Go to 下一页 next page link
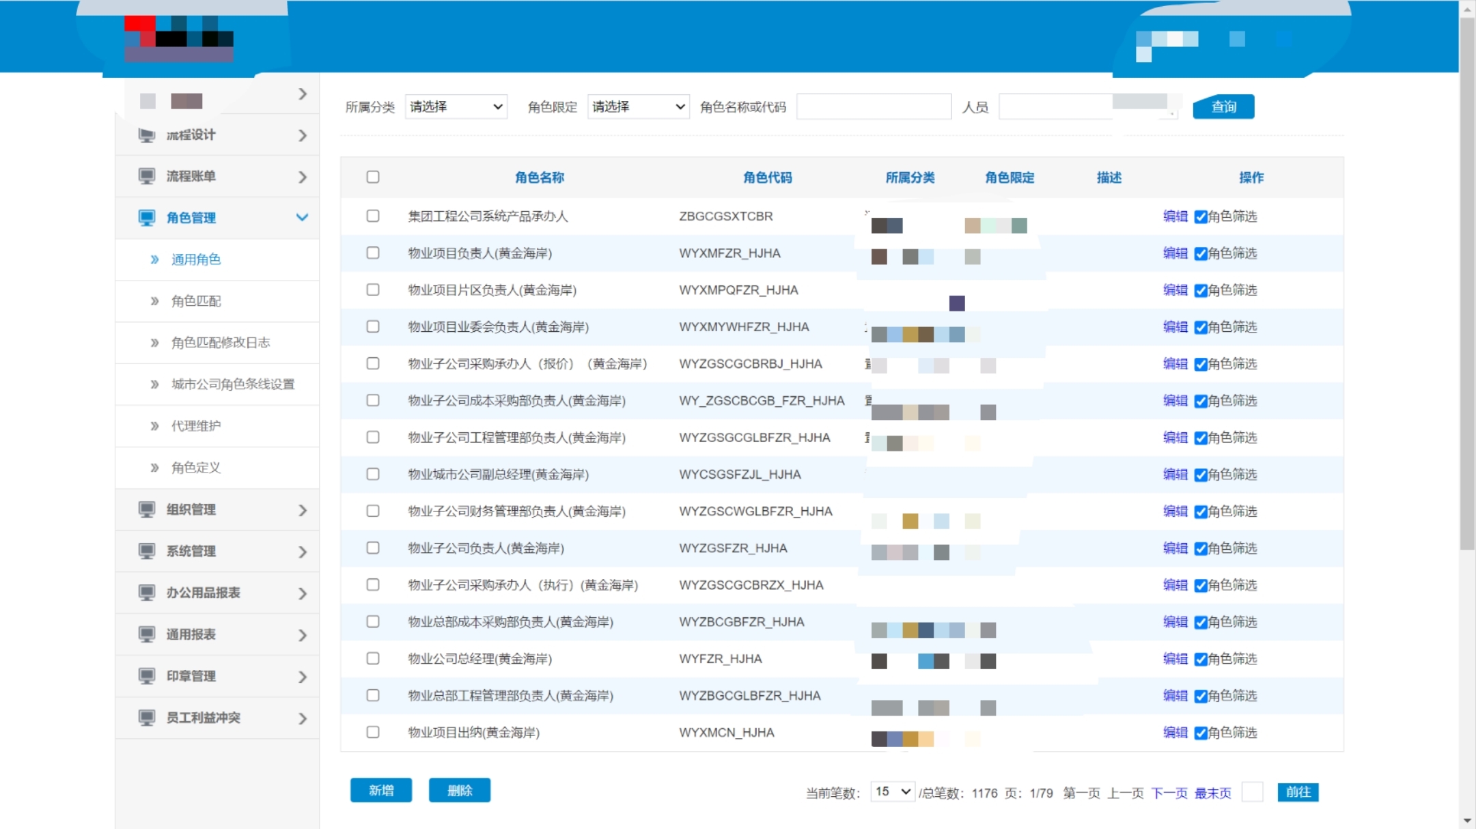 click(x=1169, y=793)
